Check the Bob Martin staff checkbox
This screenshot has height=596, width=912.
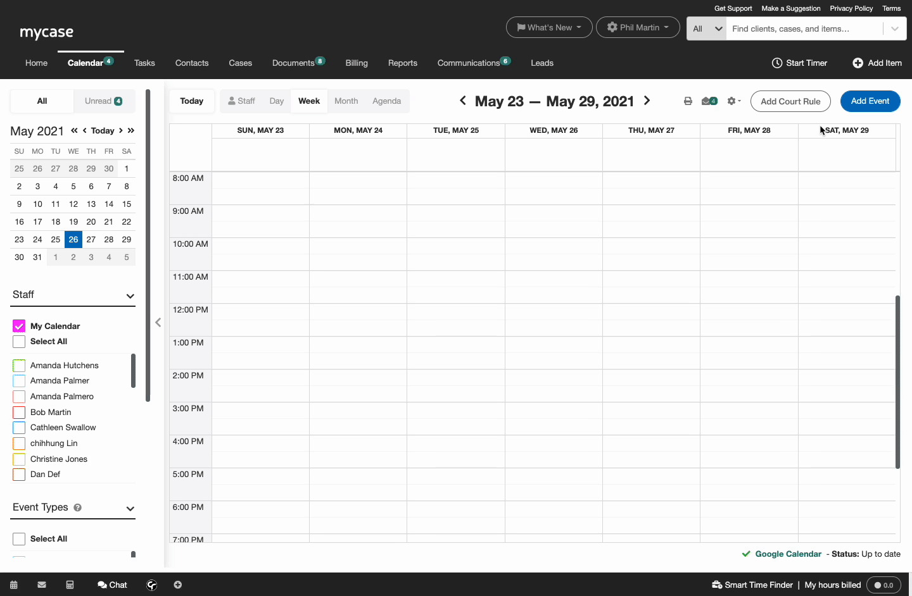click(19, 413)
